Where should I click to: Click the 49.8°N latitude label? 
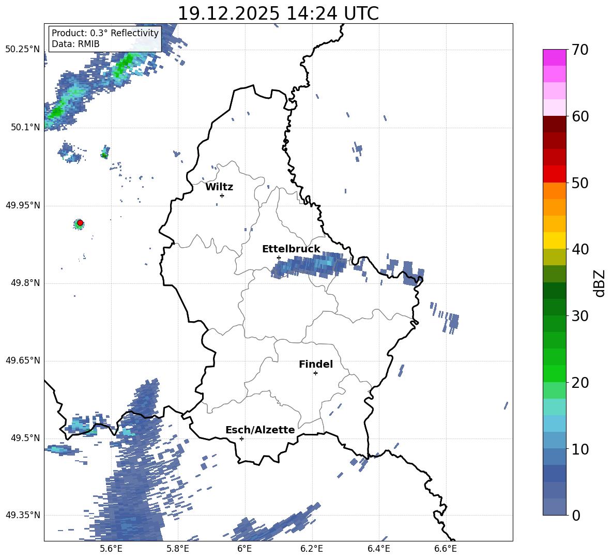tap(25, 283)
